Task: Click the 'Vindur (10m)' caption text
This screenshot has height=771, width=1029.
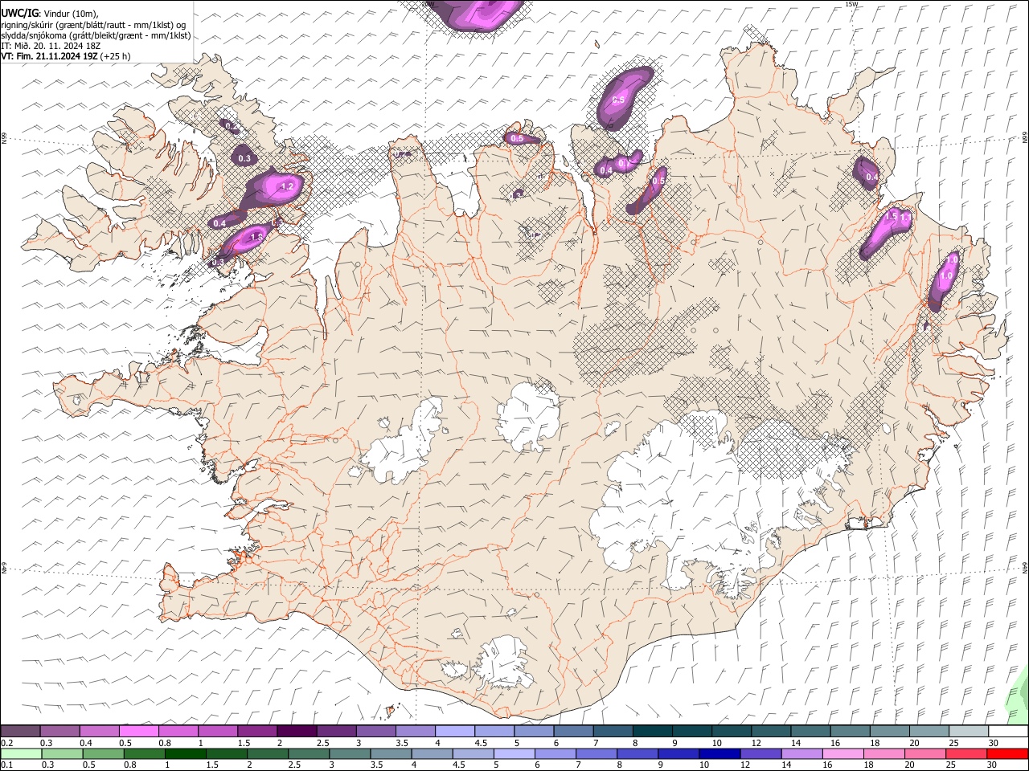Action: [x=72, y=14]
